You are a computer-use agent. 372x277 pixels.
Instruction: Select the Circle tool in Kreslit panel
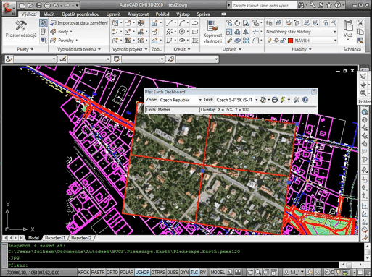pos(182,32)
